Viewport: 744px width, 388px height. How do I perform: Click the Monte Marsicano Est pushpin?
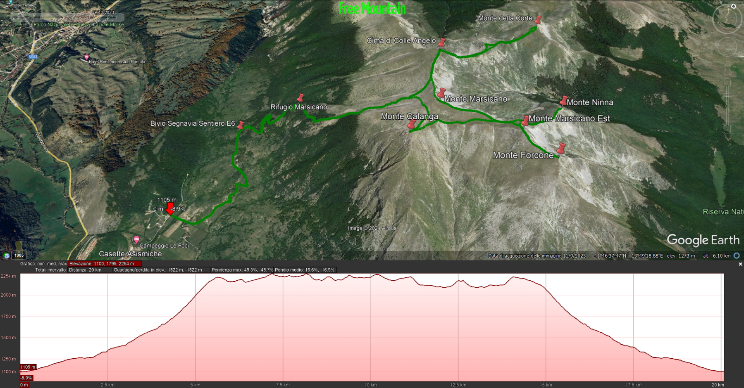click(525, 120)
